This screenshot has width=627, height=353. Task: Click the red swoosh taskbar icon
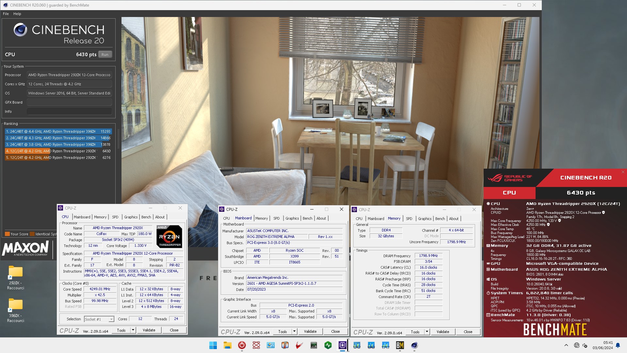299,345
